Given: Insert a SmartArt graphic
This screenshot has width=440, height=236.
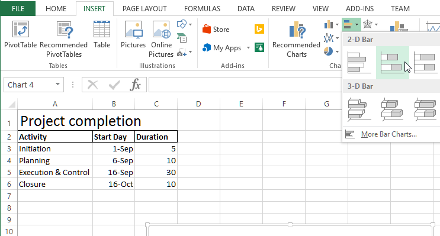Looking at the screenshot, I should coord(182,38).
